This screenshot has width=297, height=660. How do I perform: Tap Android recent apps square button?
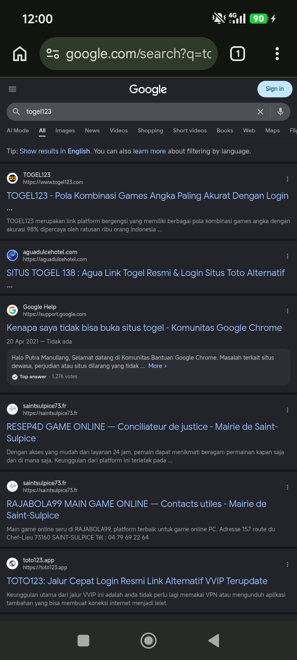pos(83,641)
